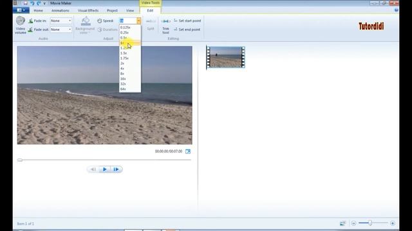Choose 8x speed option
The image size is (412, 231).
click(130, 74)
